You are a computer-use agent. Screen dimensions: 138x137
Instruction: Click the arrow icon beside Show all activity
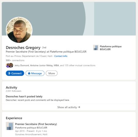point(79,107)
